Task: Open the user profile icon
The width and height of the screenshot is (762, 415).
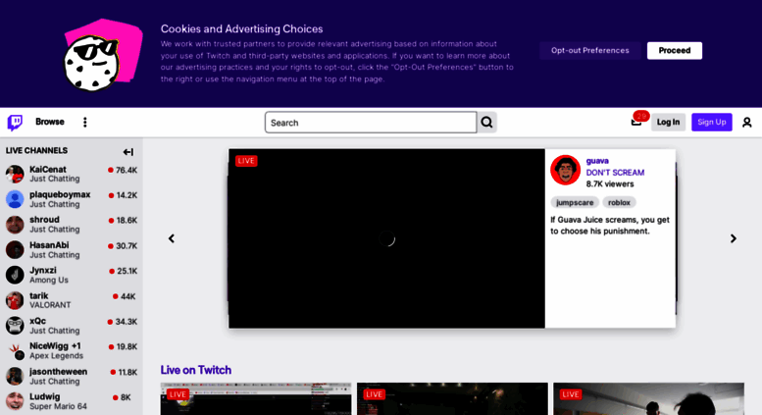Action: (747, 123)
